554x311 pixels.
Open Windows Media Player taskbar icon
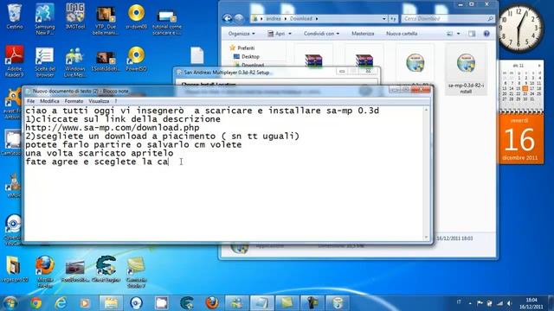point(85,303)
